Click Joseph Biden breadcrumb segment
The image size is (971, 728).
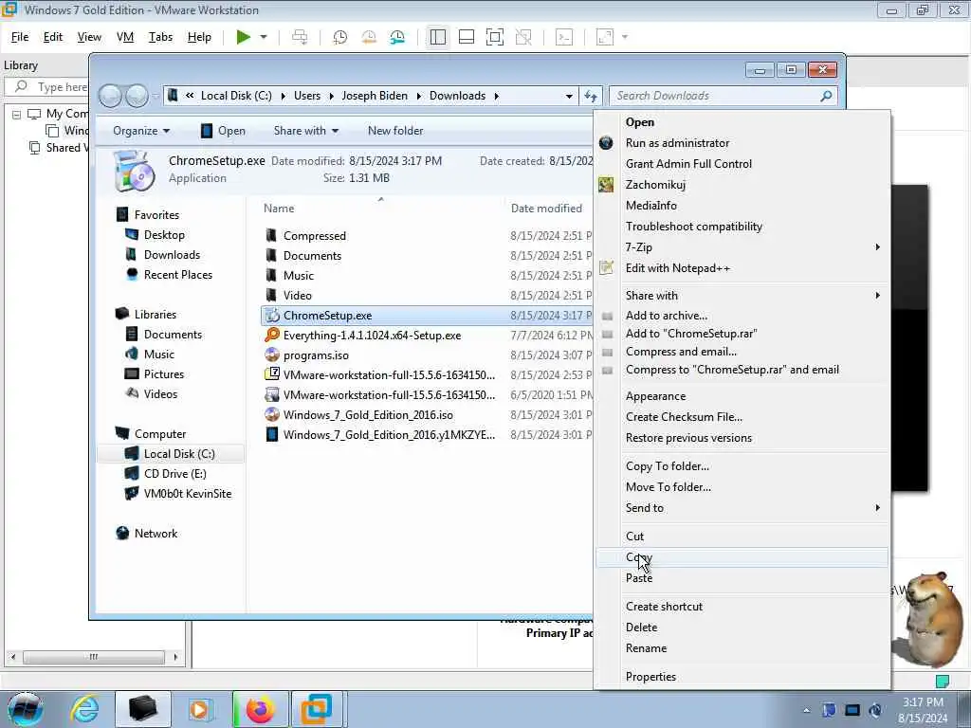click(375, 96)
